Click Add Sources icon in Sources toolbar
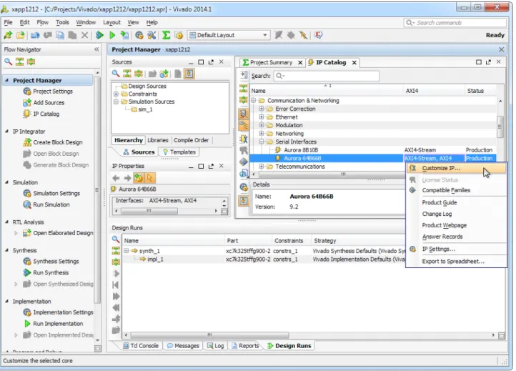The width and height of the screenshot is (516, 371). click(x=164, y=74)
